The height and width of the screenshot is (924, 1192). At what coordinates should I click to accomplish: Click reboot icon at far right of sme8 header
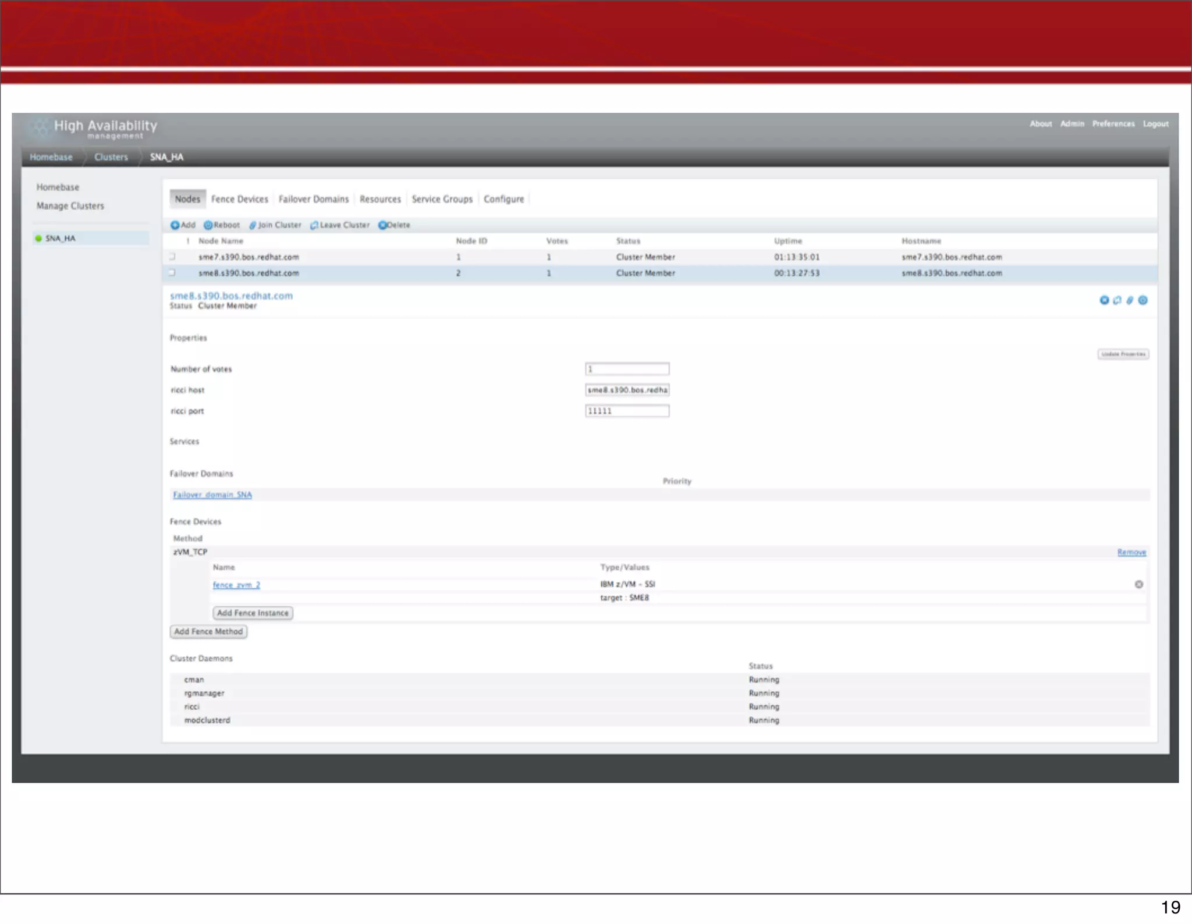click(x=1143, y=300)
